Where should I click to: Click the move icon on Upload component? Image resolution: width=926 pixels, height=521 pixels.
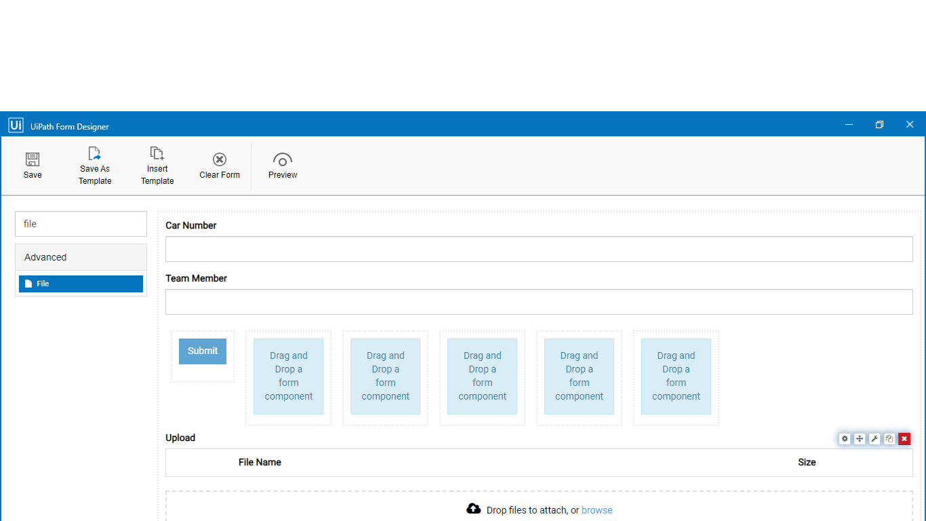tap(860, 439)
